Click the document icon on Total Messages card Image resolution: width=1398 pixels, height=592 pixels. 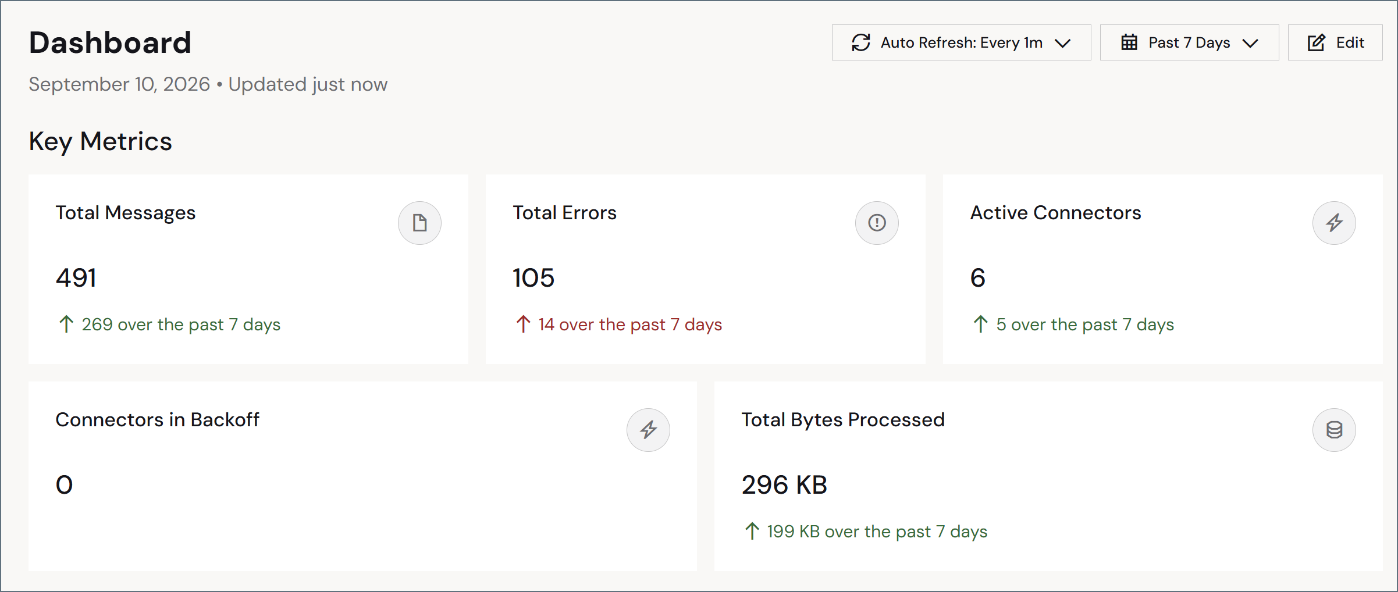coord(419,223)
